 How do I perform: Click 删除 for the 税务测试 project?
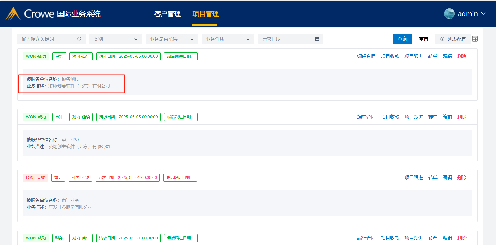click(462, 56)
